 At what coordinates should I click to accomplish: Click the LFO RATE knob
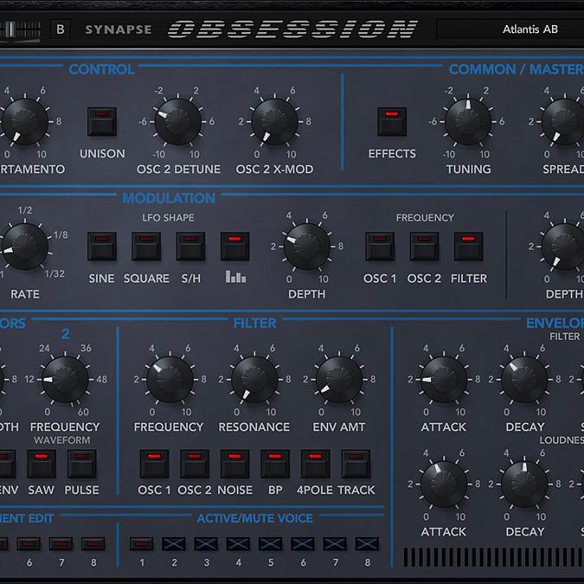click(x=24, y=247)
